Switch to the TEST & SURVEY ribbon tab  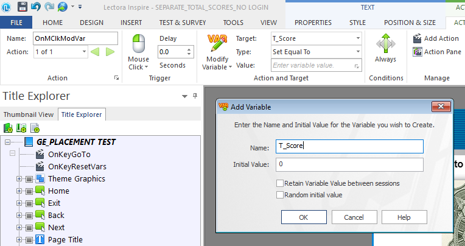(183, 23)
